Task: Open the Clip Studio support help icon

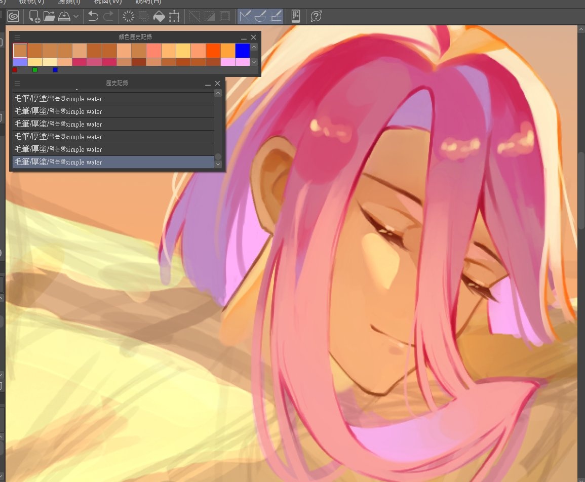Action: tap(316, 16)
